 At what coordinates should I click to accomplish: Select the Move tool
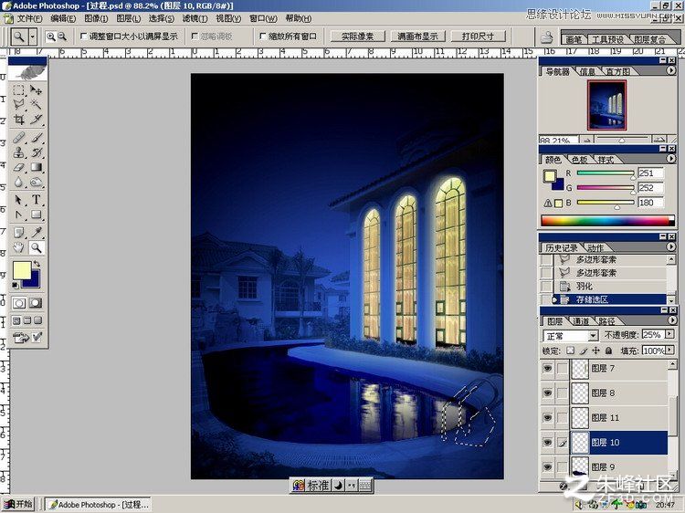click(x=37, y=90)
